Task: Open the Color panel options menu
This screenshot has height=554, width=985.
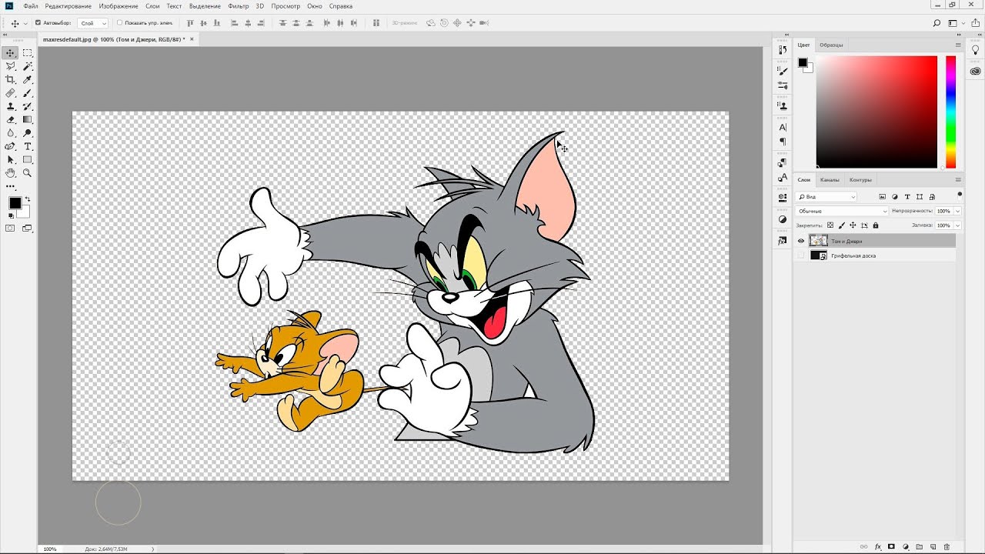Action: (958, 45)
